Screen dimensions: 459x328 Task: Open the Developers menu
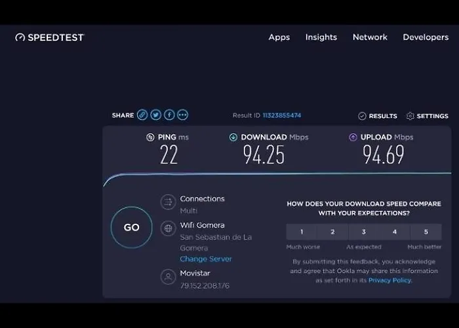426,37
